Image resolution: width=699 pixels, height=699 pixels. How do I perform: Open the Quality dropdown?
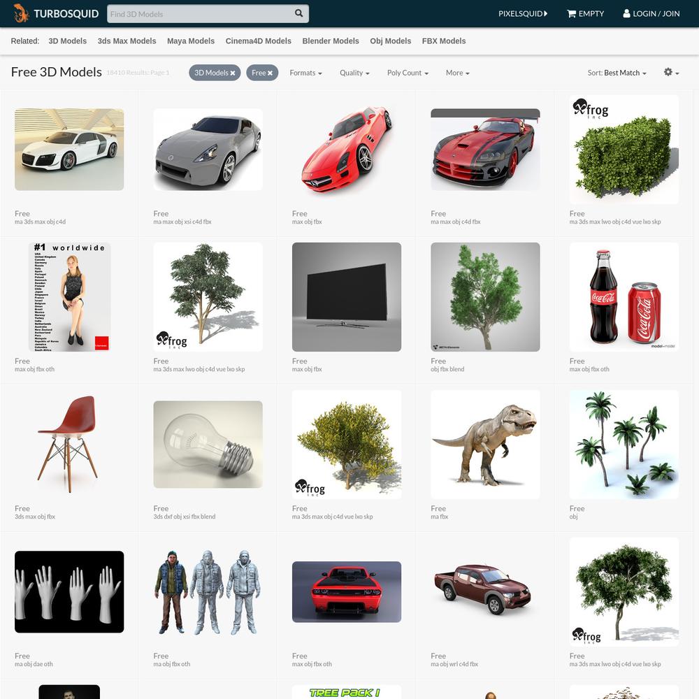click(354, 73)
